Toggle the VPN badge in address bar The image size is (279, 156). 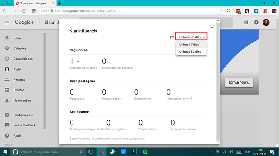click(x=44, y=11)
